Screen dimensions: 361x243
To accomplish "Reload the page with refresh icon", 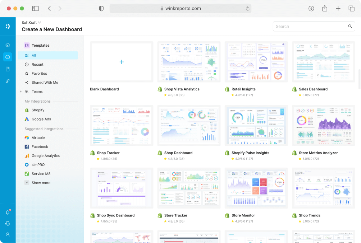I will pyautogui.click(x=247, y=9).
